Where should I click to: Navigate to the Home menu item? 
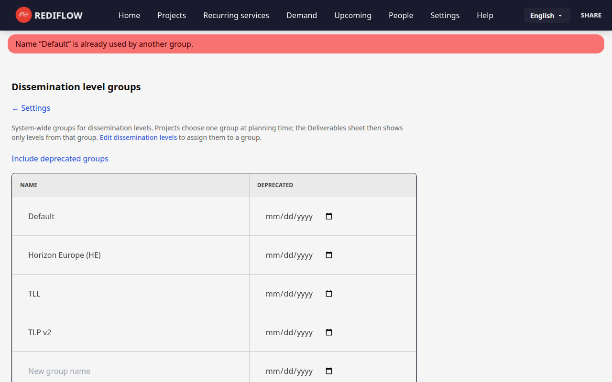click(129, 15)
